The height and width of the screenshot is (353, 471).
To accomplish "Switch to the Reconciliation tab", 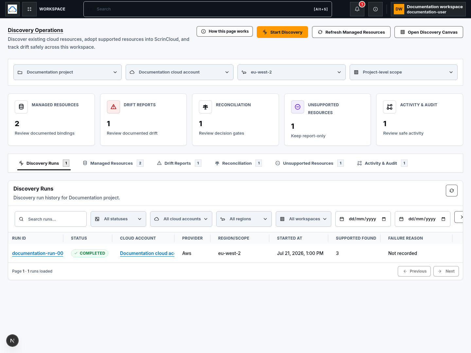I will coord(238,163).
